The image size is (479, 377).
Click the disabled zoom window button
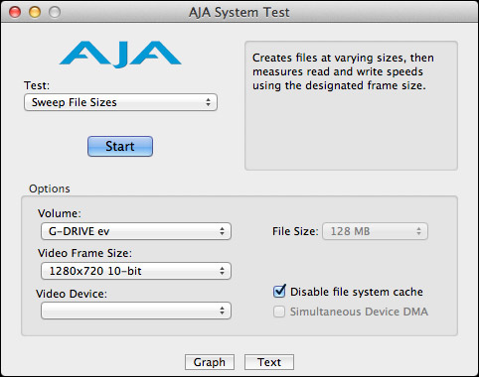click(x=55, y=12)
